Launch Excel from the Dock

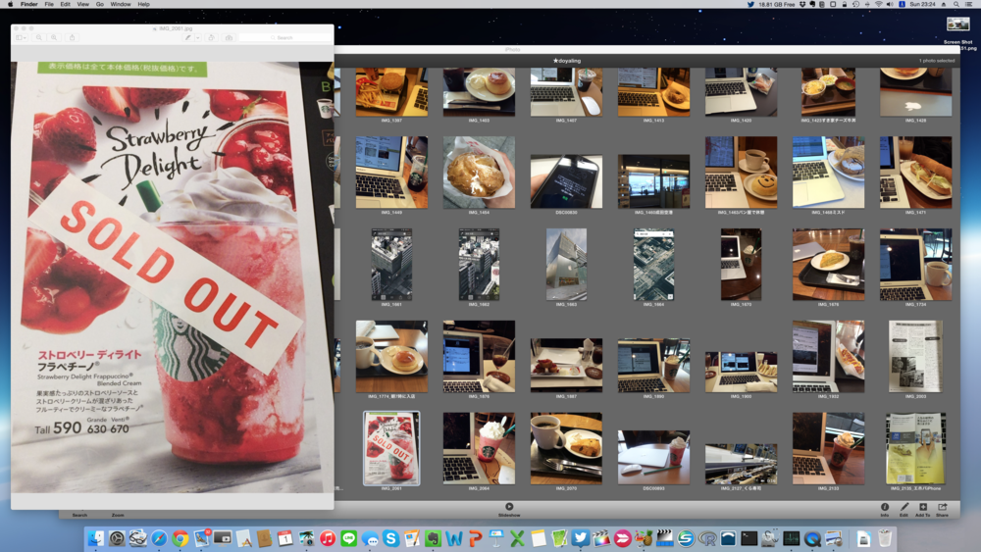point(517,538)
